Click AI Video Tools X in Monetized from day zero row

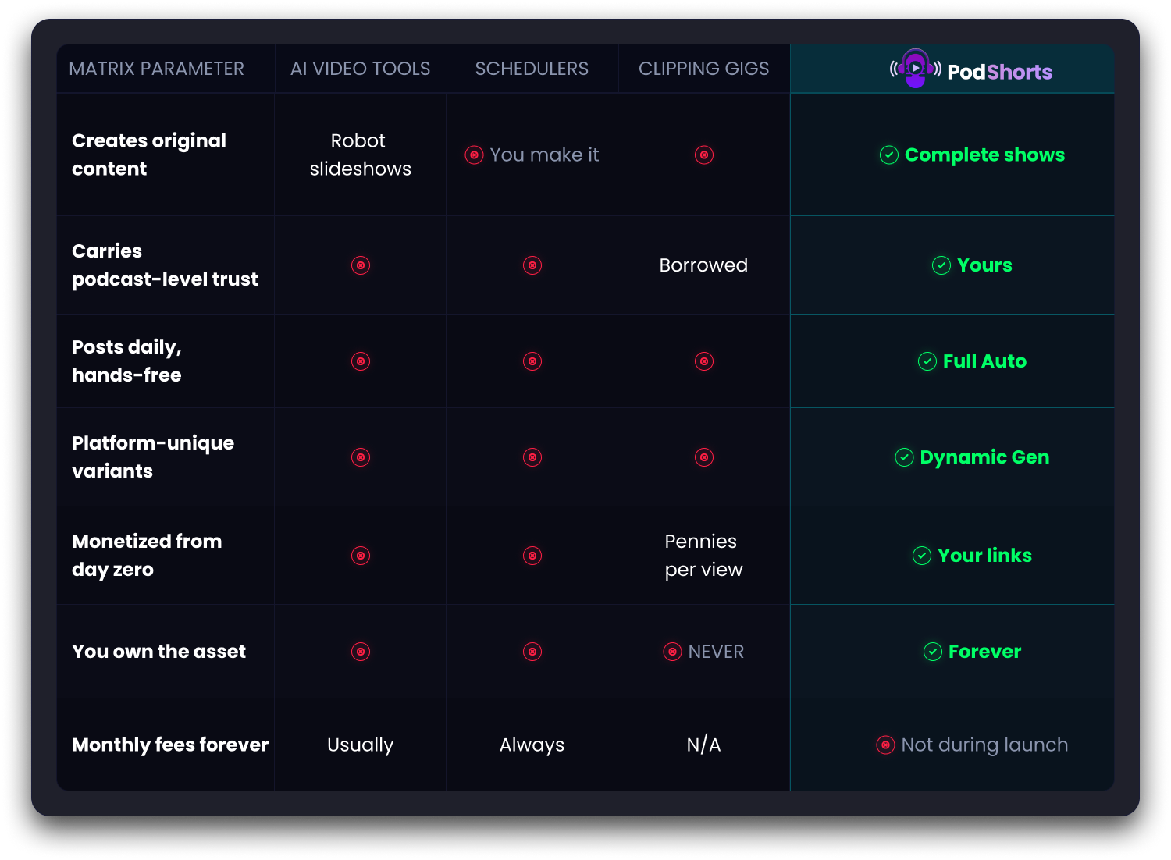pyautogui.click(x=361, y=556)
